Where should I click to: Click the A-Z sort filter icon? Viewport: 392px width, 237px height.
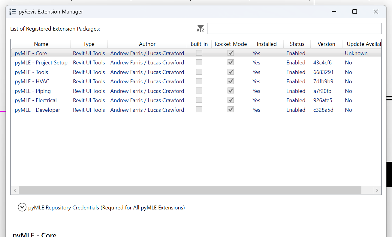[201, 29]
